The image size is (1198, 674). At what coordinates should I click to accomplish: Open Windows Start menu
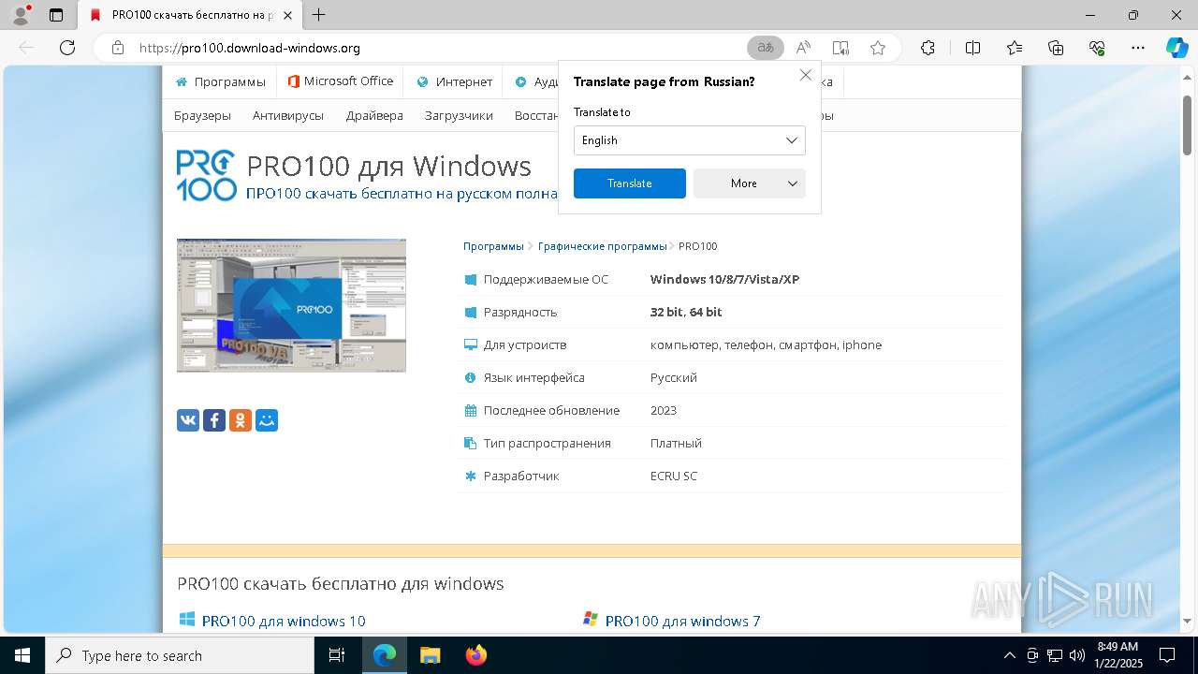[22, 655]
